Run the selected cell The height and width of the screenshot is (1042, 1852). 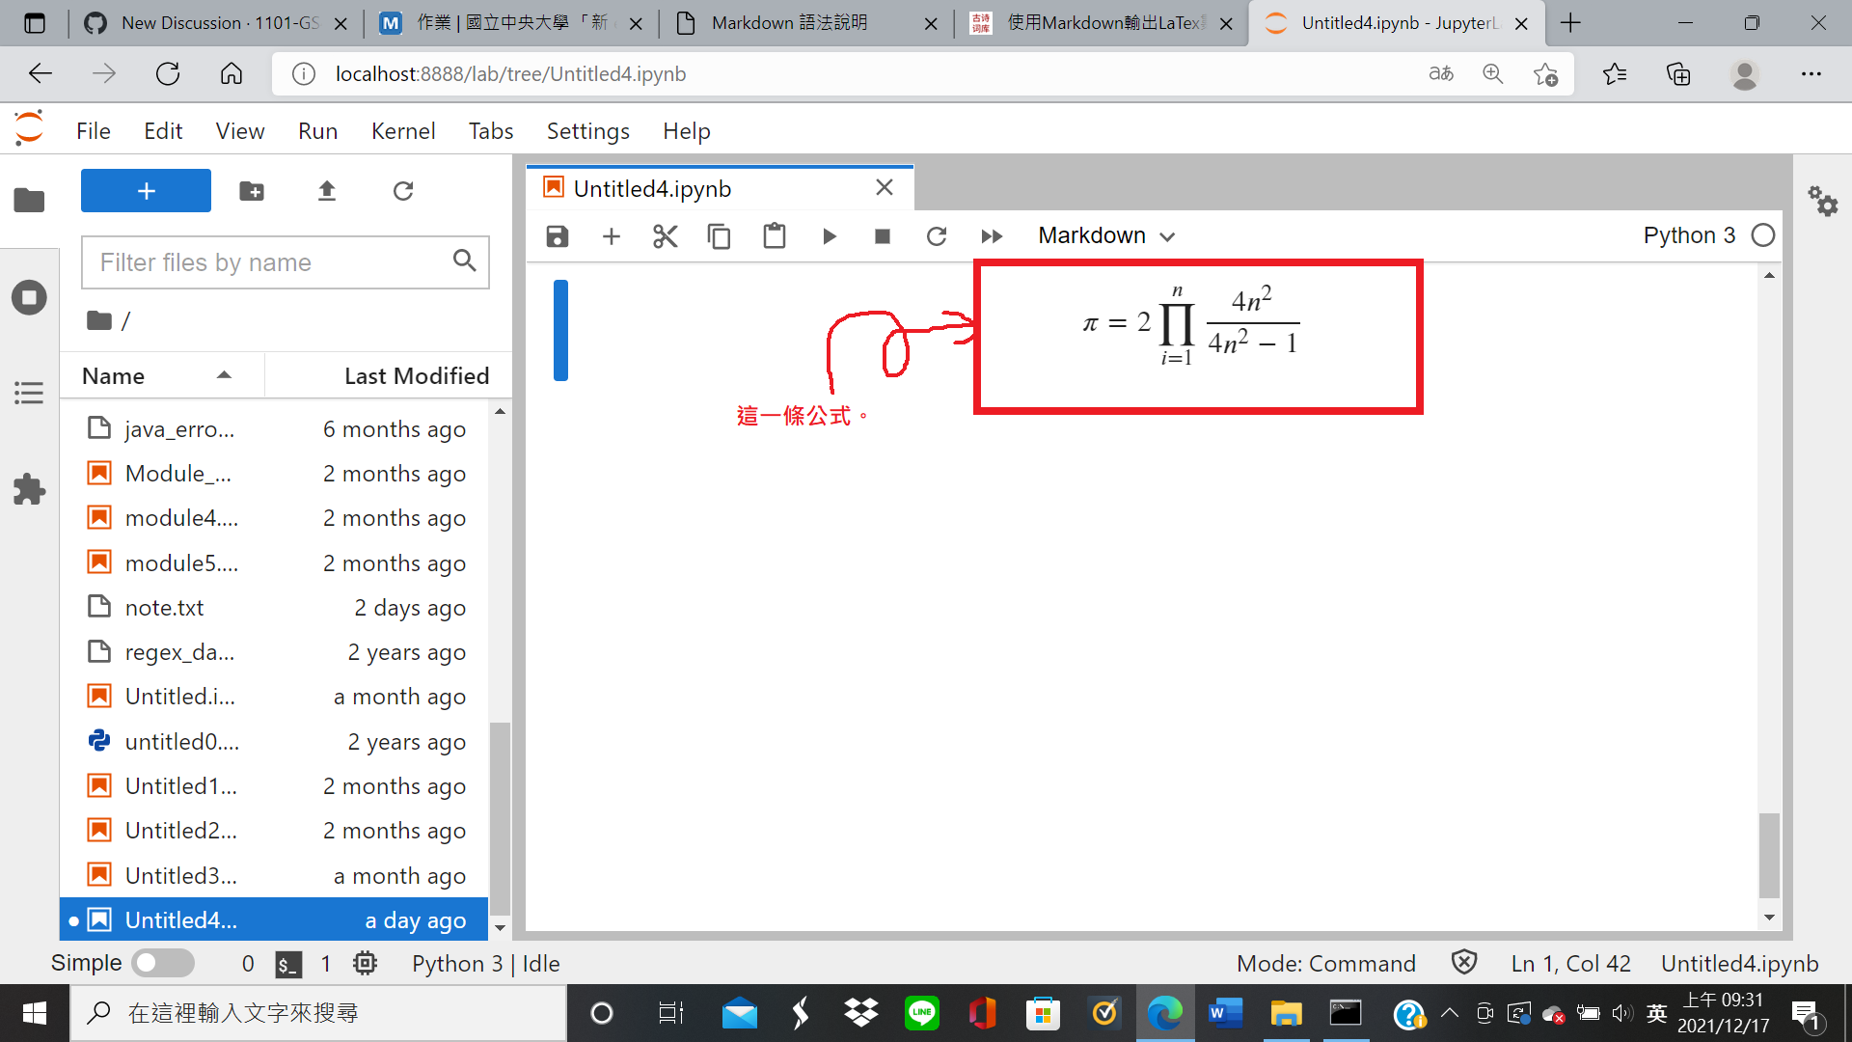coord(830,235)
